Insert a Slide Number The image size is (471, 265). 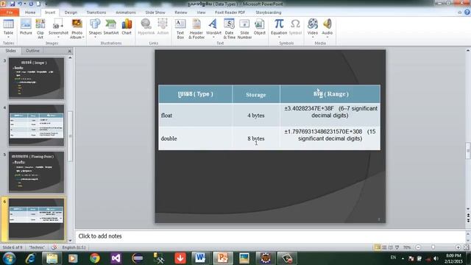pyautogui.click(x=244, y=28)
